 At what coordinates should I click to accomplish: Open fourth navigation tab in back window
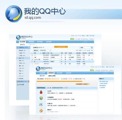[x=49, y=42]
